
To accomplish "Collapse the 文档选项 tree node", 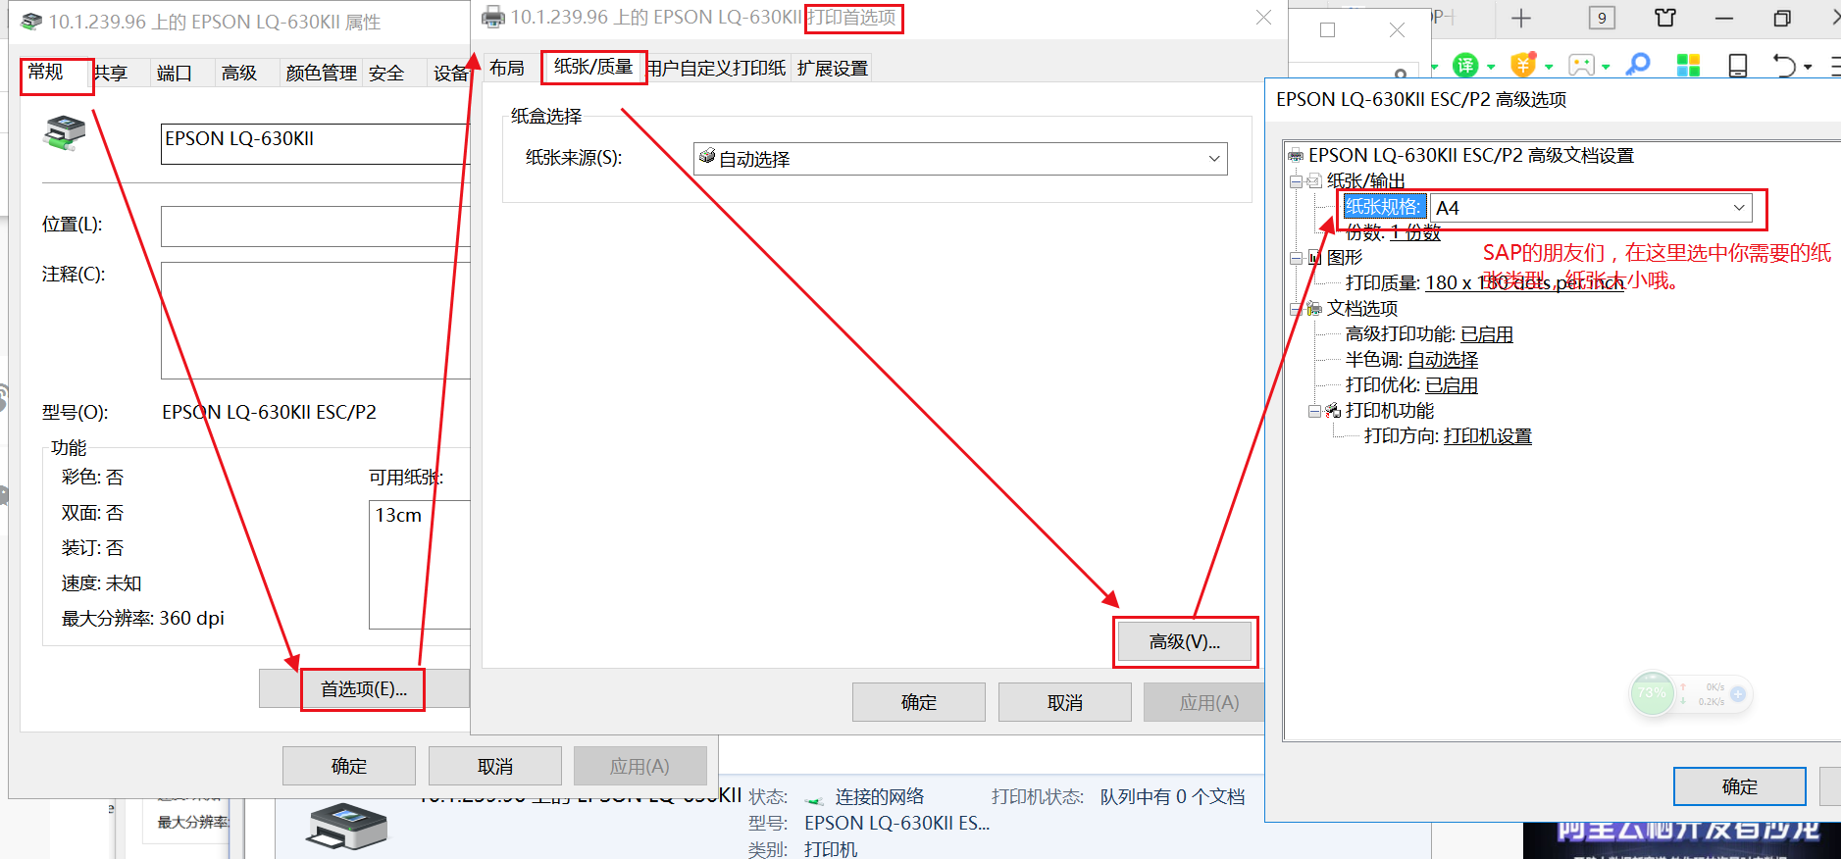I will pos(1297,309).
